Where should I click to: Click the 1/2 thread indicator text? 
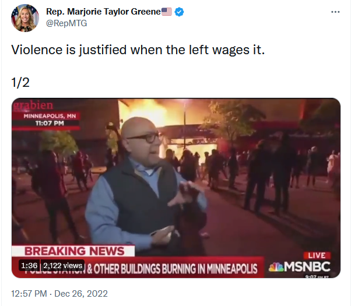click(x=20, y=83)
